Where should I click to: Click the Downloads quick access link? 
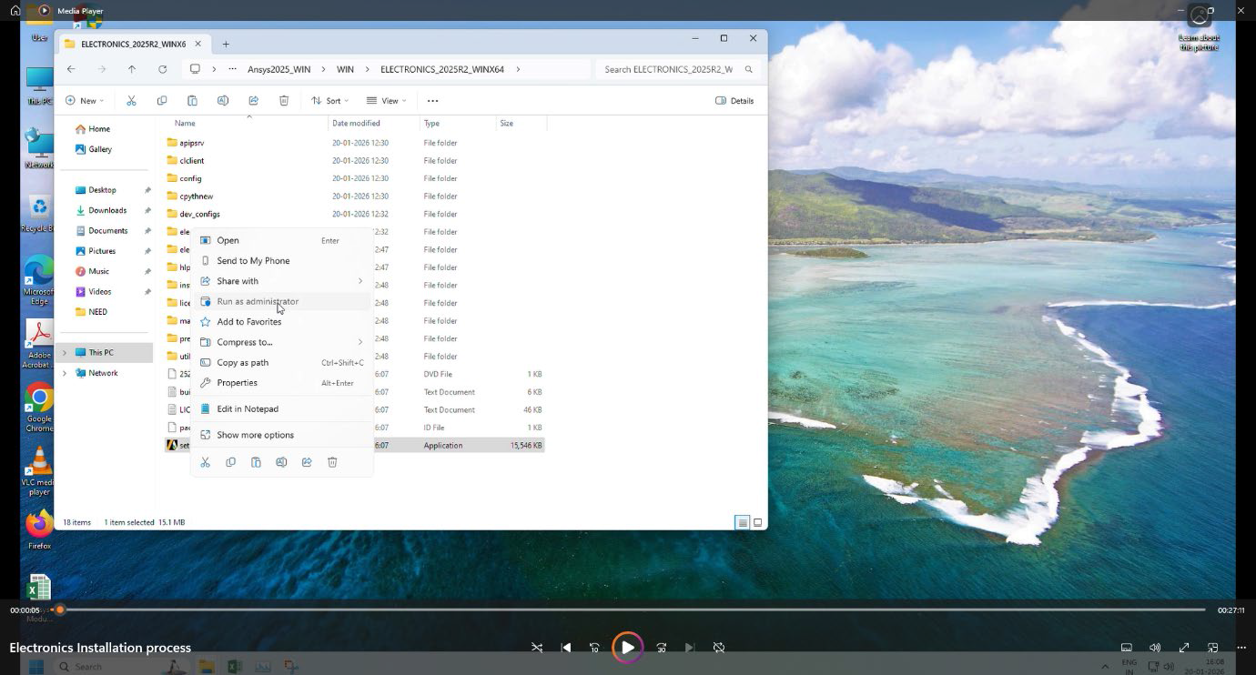[106, 210]
